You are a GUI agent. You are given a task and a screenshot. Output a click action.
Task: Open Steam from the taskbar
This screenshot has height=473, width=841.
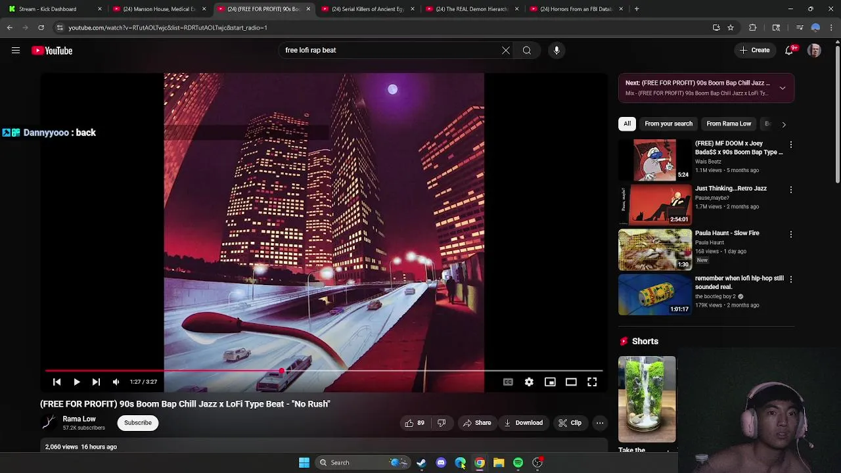click(421, 462)
